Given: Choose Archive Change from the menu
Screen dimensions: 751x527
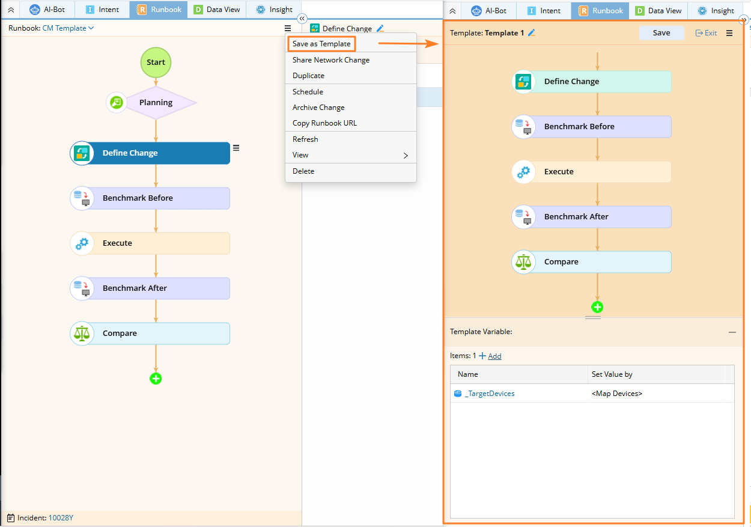Looking at the screenshot, I should click(x=318, y=108).
